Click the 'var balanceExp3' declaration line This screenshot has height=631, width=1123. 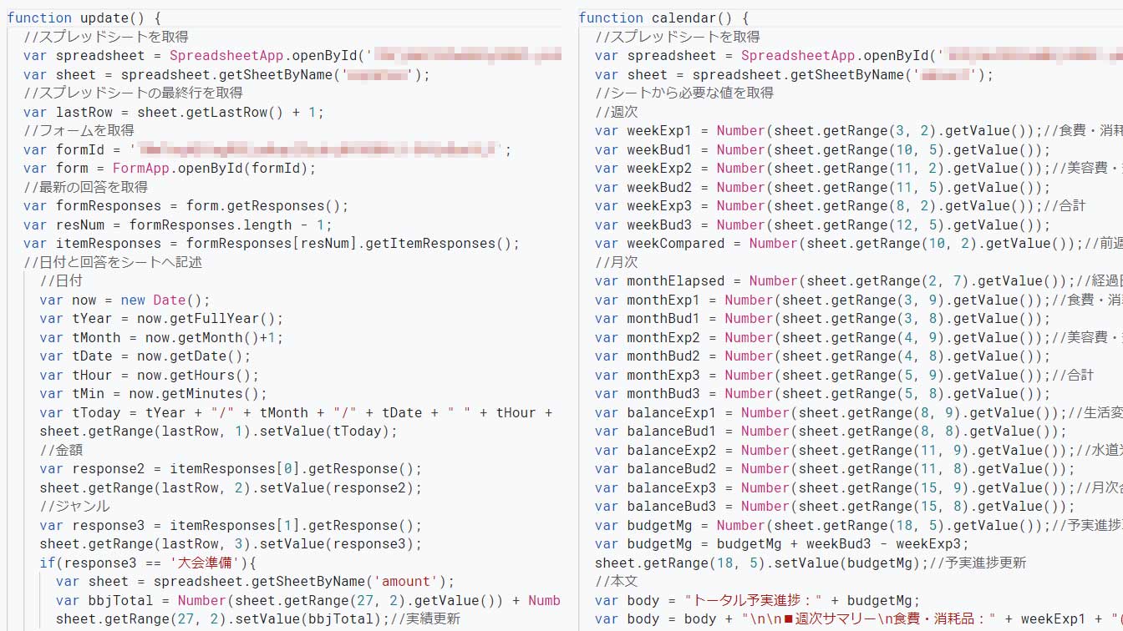[859, 487]
